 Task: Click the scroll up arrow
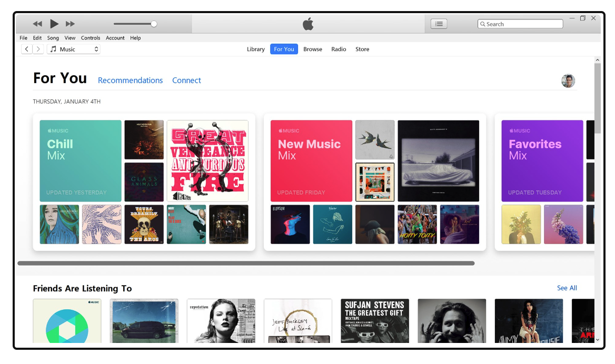click(597, 60)
